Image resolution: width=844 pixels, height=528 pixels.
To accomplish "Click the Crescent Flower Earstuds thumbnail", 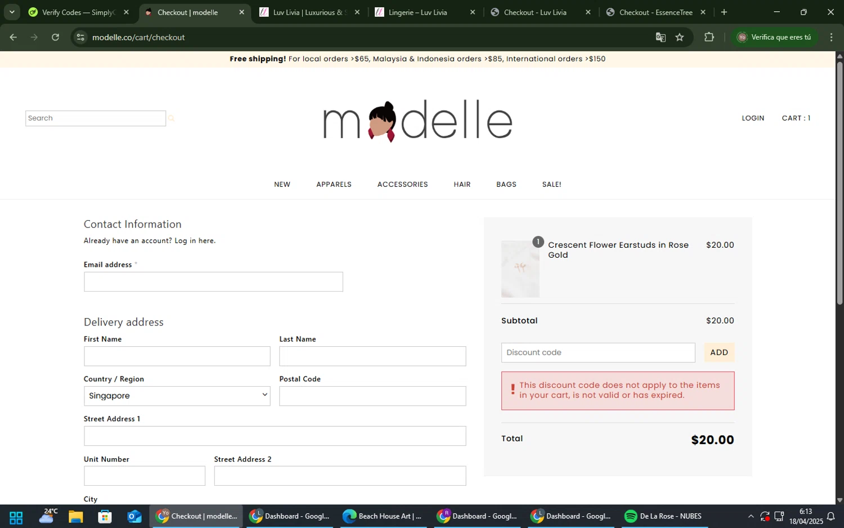I will [520, 269].
